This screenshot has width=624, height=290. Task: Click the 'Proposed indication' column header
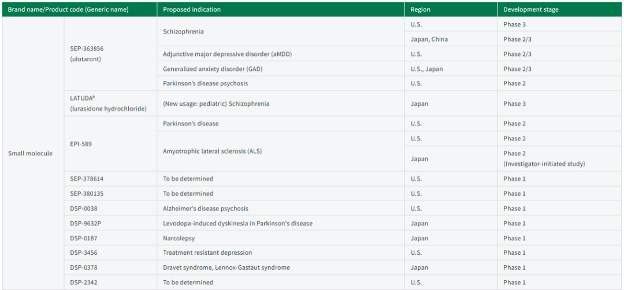[192, 10]
